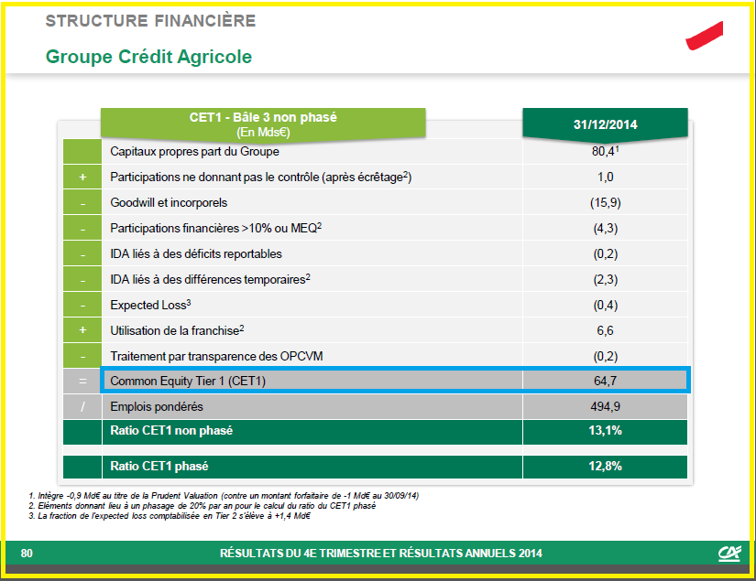Select footnote 1 about Prudent Valuation

tap(224, 495)
